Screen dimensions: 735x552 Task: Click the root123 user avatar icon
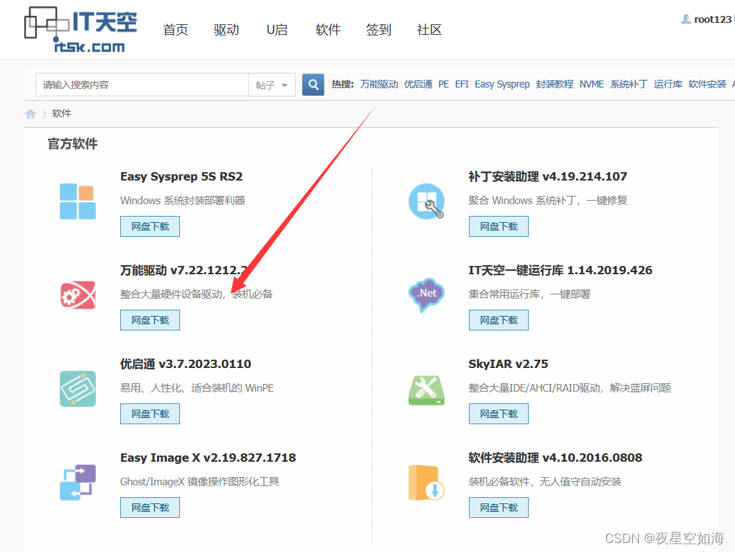click(686, 19)
